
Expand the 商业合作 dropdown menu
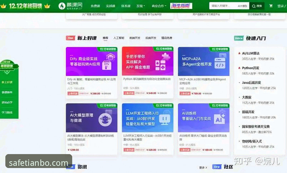tap(159, 6)
